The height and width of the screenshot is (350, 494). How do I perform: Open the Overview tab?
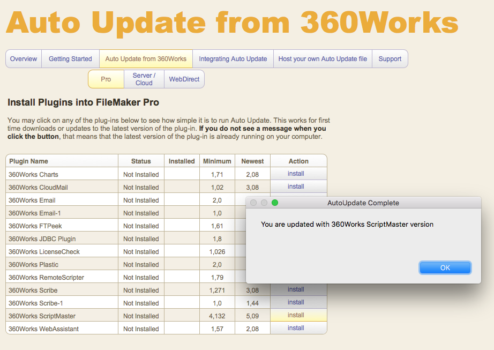coord(24,59)
